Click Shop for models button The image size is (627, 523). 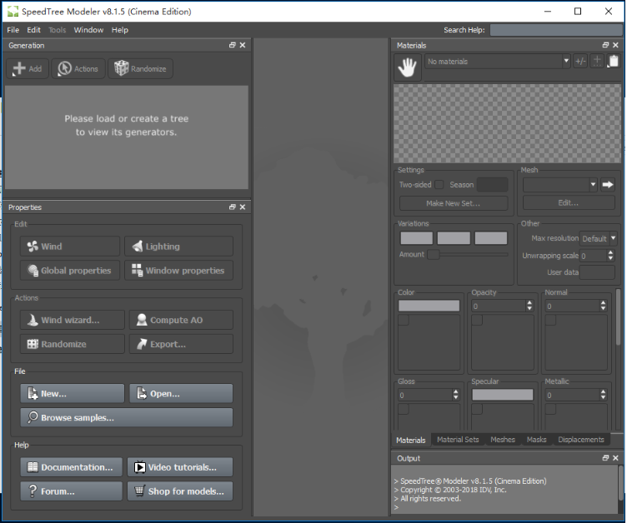tap(180, 491)
